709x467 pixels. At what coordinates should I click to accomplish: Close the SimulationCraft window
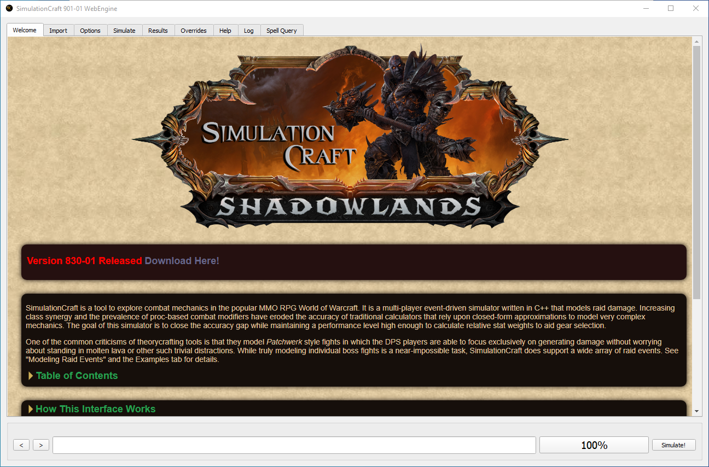(x=696, y=8)
